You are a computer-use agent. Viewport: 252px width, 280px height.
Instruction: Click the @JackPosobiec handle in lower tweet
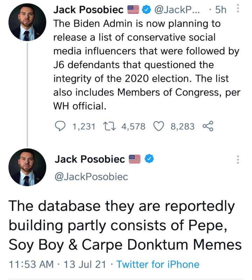pyautogui.click(x=91, y=177)
